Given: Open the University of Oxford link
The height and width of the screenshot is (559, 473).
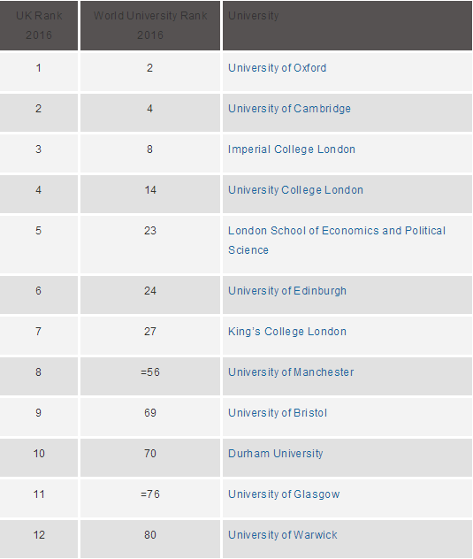Looking at the screenshot, I should [x=277, y=68].
